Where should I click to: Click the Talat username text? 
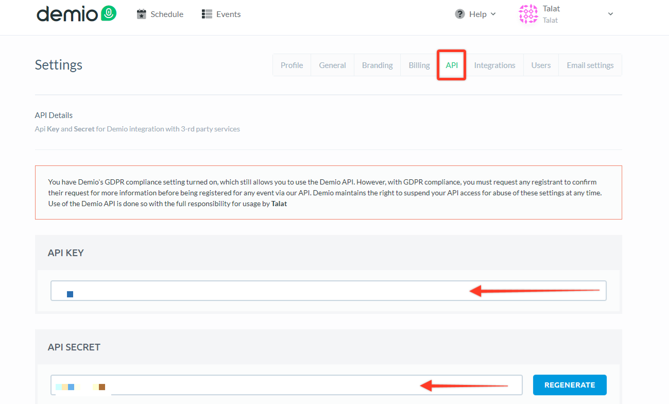click(x=551, y=9)
